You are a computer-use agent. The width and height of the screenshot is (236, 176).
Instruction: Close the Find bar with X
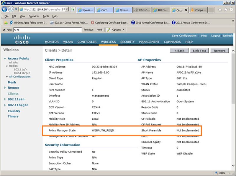click(x=4, y=30)
